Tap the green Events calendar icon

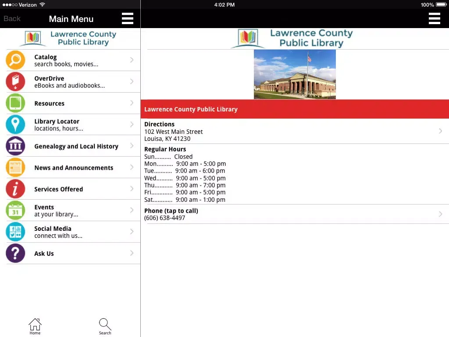point(15,211)
